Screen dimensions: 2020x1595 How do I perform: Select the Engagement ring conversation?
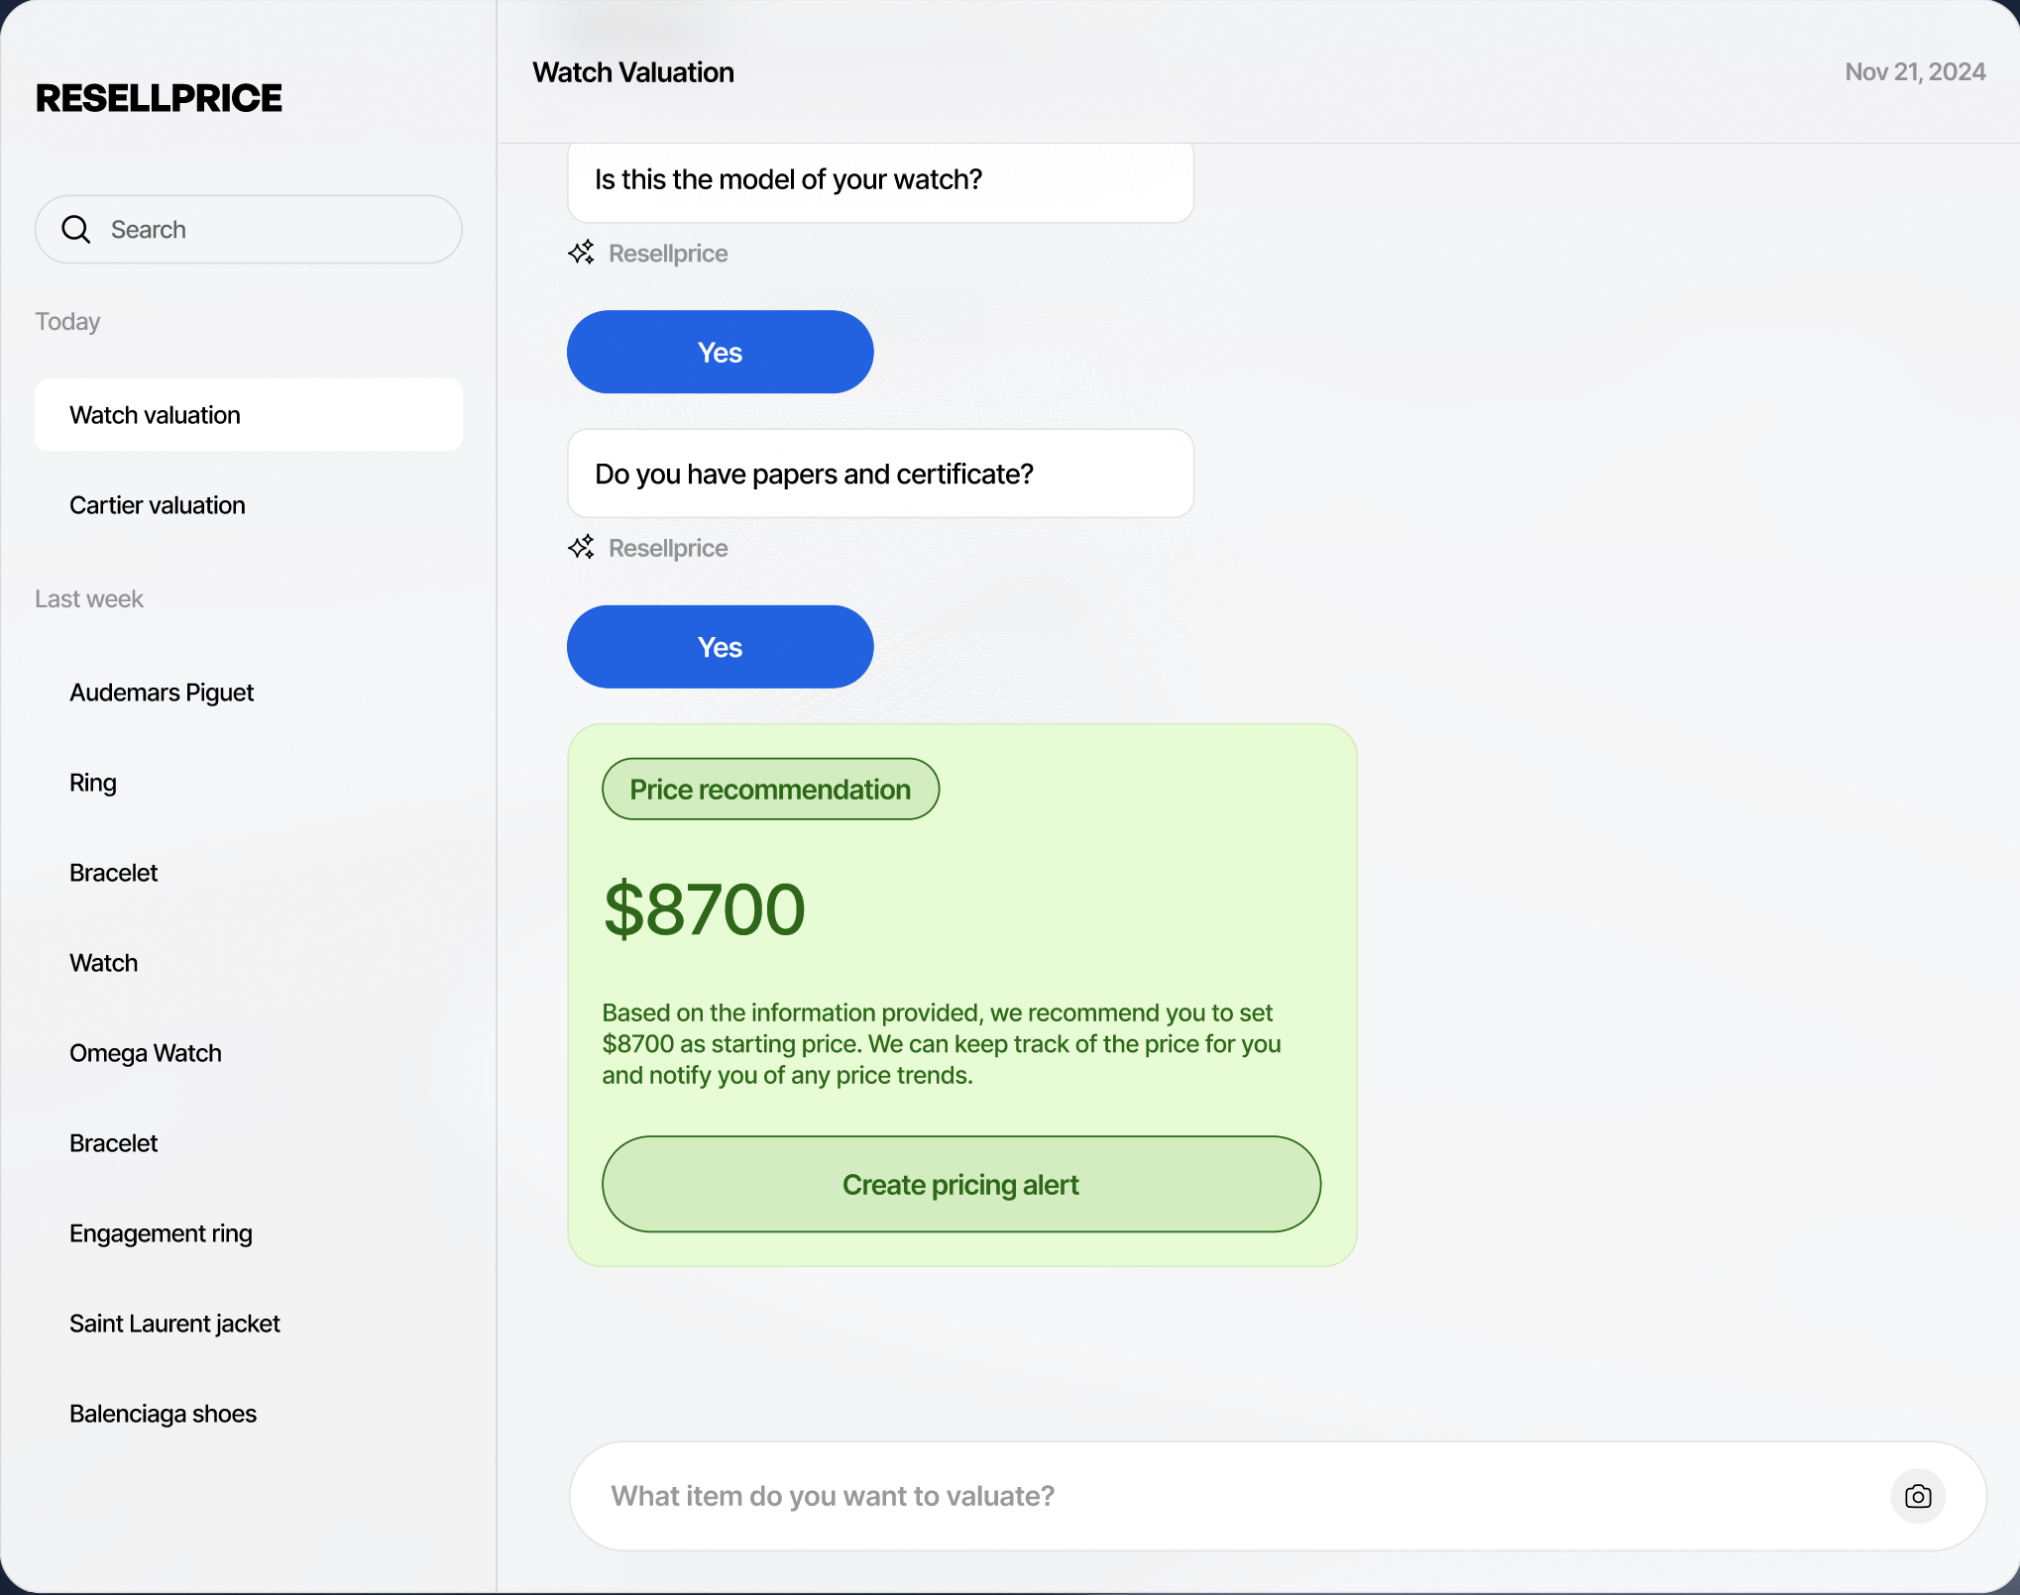161,1233
